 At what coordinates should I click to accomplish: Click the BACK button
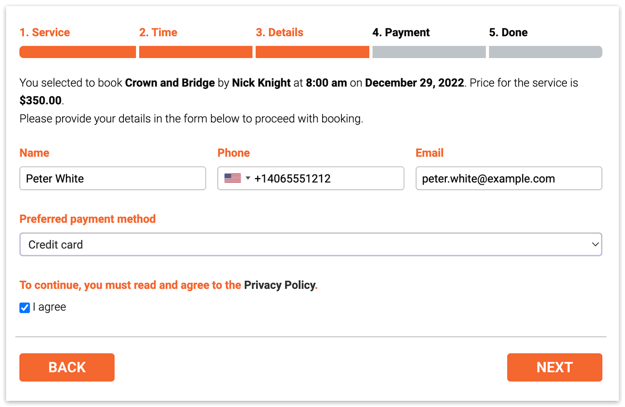coord(67,367)
